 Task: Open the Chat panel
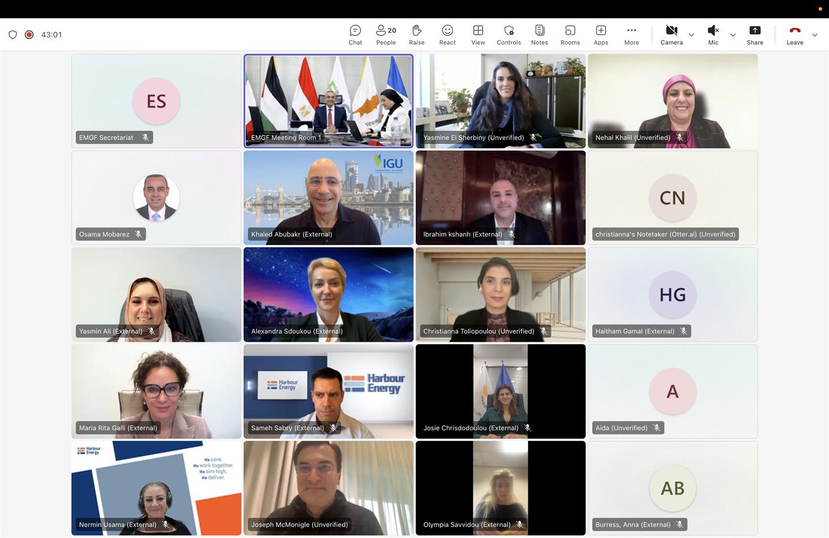355,35
